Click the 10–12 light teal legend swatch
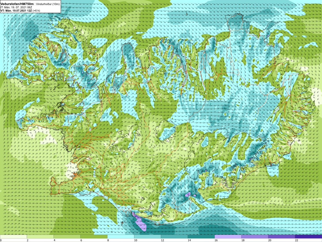Screen dimensions: 322x242 point(147,236)
